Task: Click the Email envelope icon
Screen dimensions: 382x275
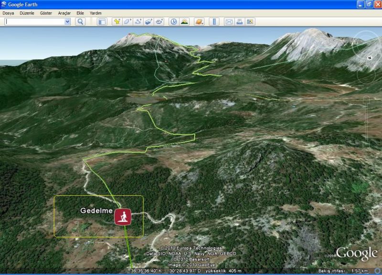Action: click(x=229, y=21)
